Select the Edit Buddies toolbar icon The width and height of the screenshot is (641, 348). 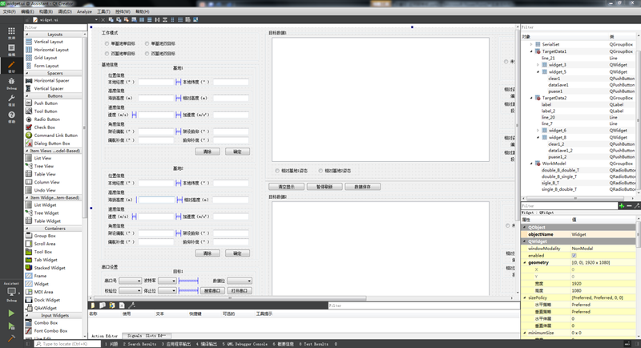click(127, 19)
